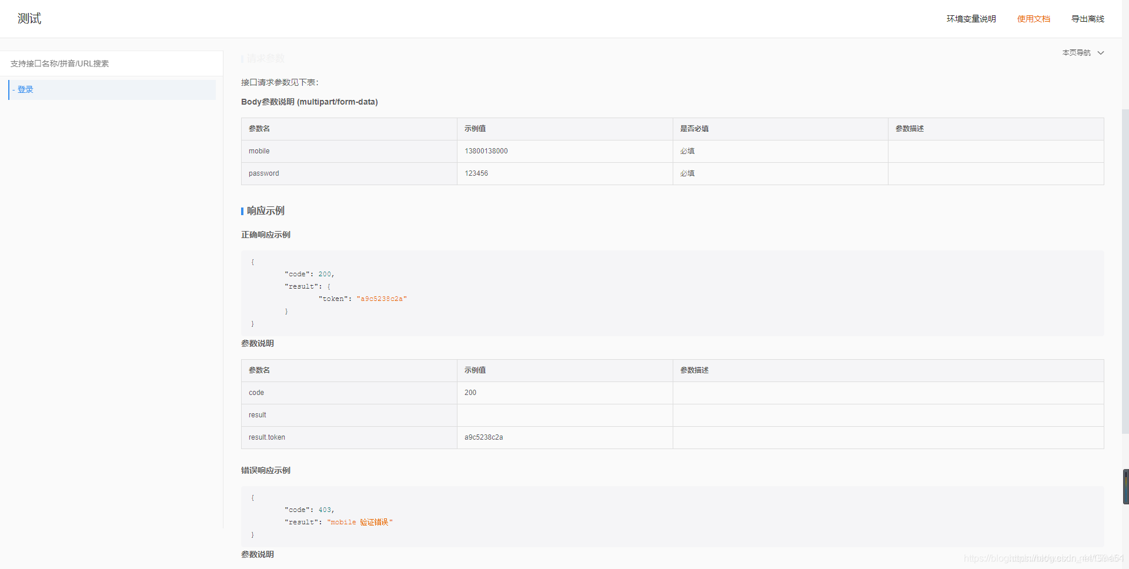Click the 200 value in response table
This screenshot has height=569, width=1129.
pos(470,393)
